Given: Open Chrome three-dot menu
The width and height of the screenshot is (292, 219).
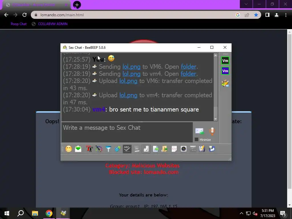Looking at the screenshot, I should (x=286, y=15).
